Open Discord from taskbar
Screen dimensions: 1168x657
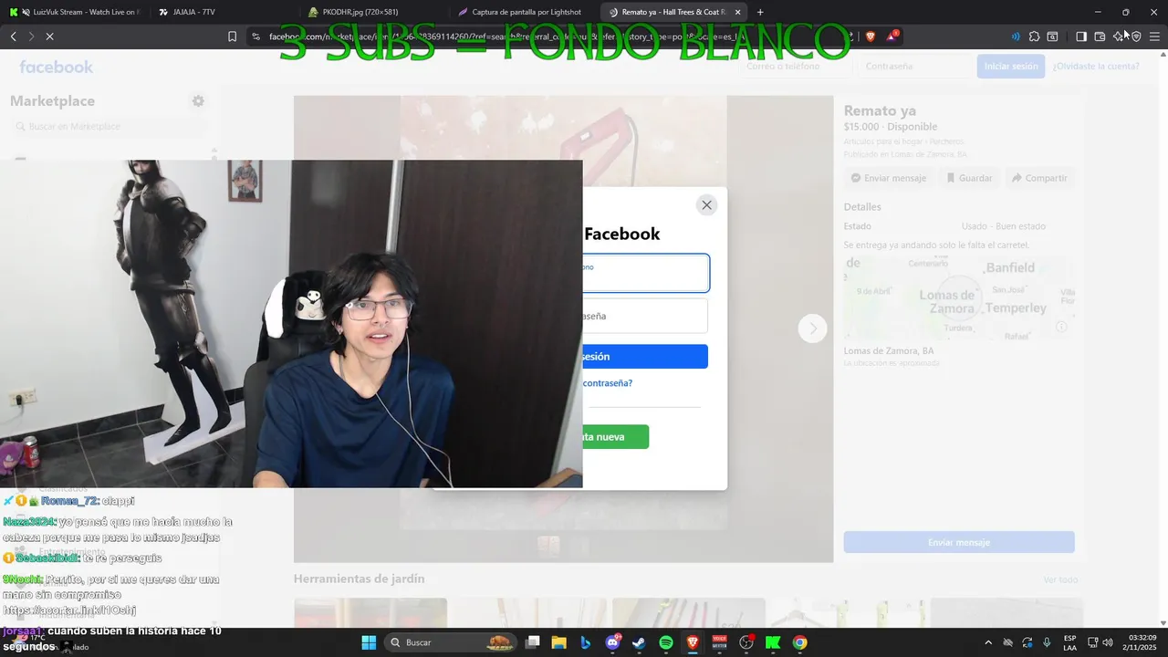point(612,642)
